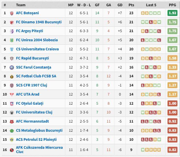Click the AFC Hermannstadt crest icon
Viewport: 180px width, 157px height.
pos(12,121)
